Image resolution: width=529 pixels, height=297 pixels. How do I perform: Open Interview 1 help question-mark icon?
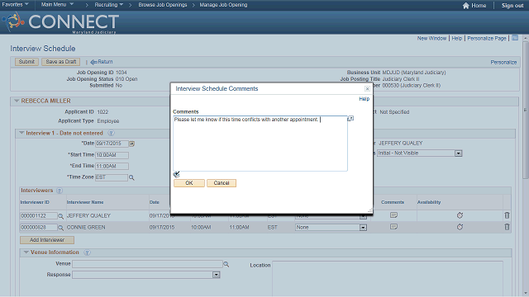[x=111, y=134]
